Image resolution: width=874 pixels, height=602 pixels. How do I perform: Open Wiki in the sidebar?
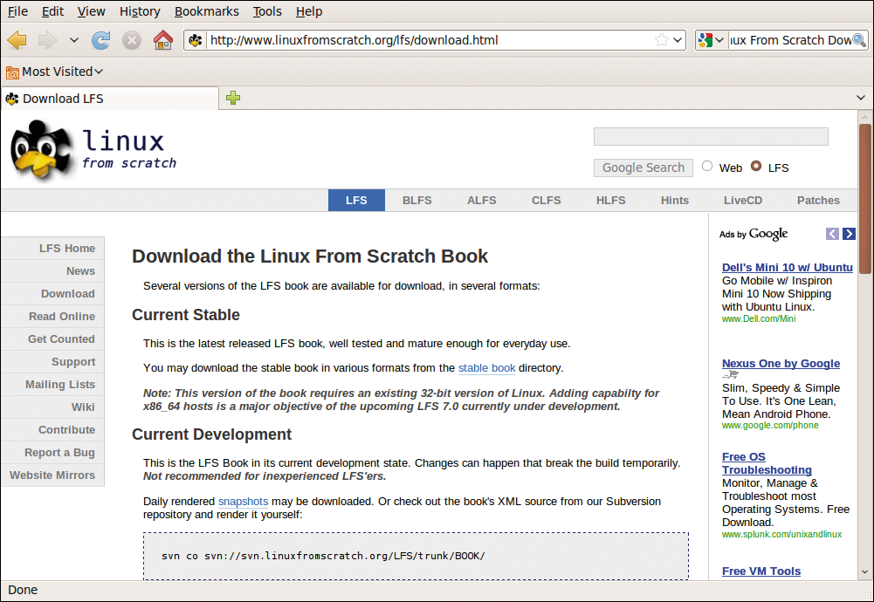(x=53, y=407)
